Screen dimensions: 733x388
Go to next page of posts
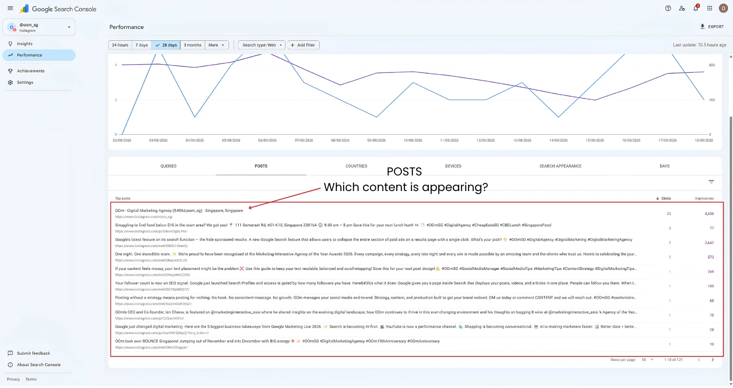[712, 360]
